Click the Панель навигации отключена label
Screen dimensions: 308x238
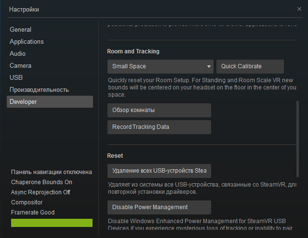52,172
